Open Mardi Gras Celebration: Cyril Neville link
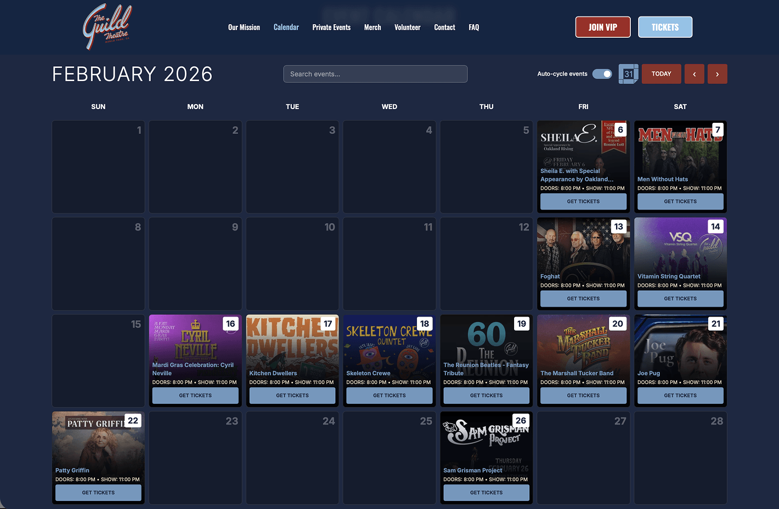 193,369
